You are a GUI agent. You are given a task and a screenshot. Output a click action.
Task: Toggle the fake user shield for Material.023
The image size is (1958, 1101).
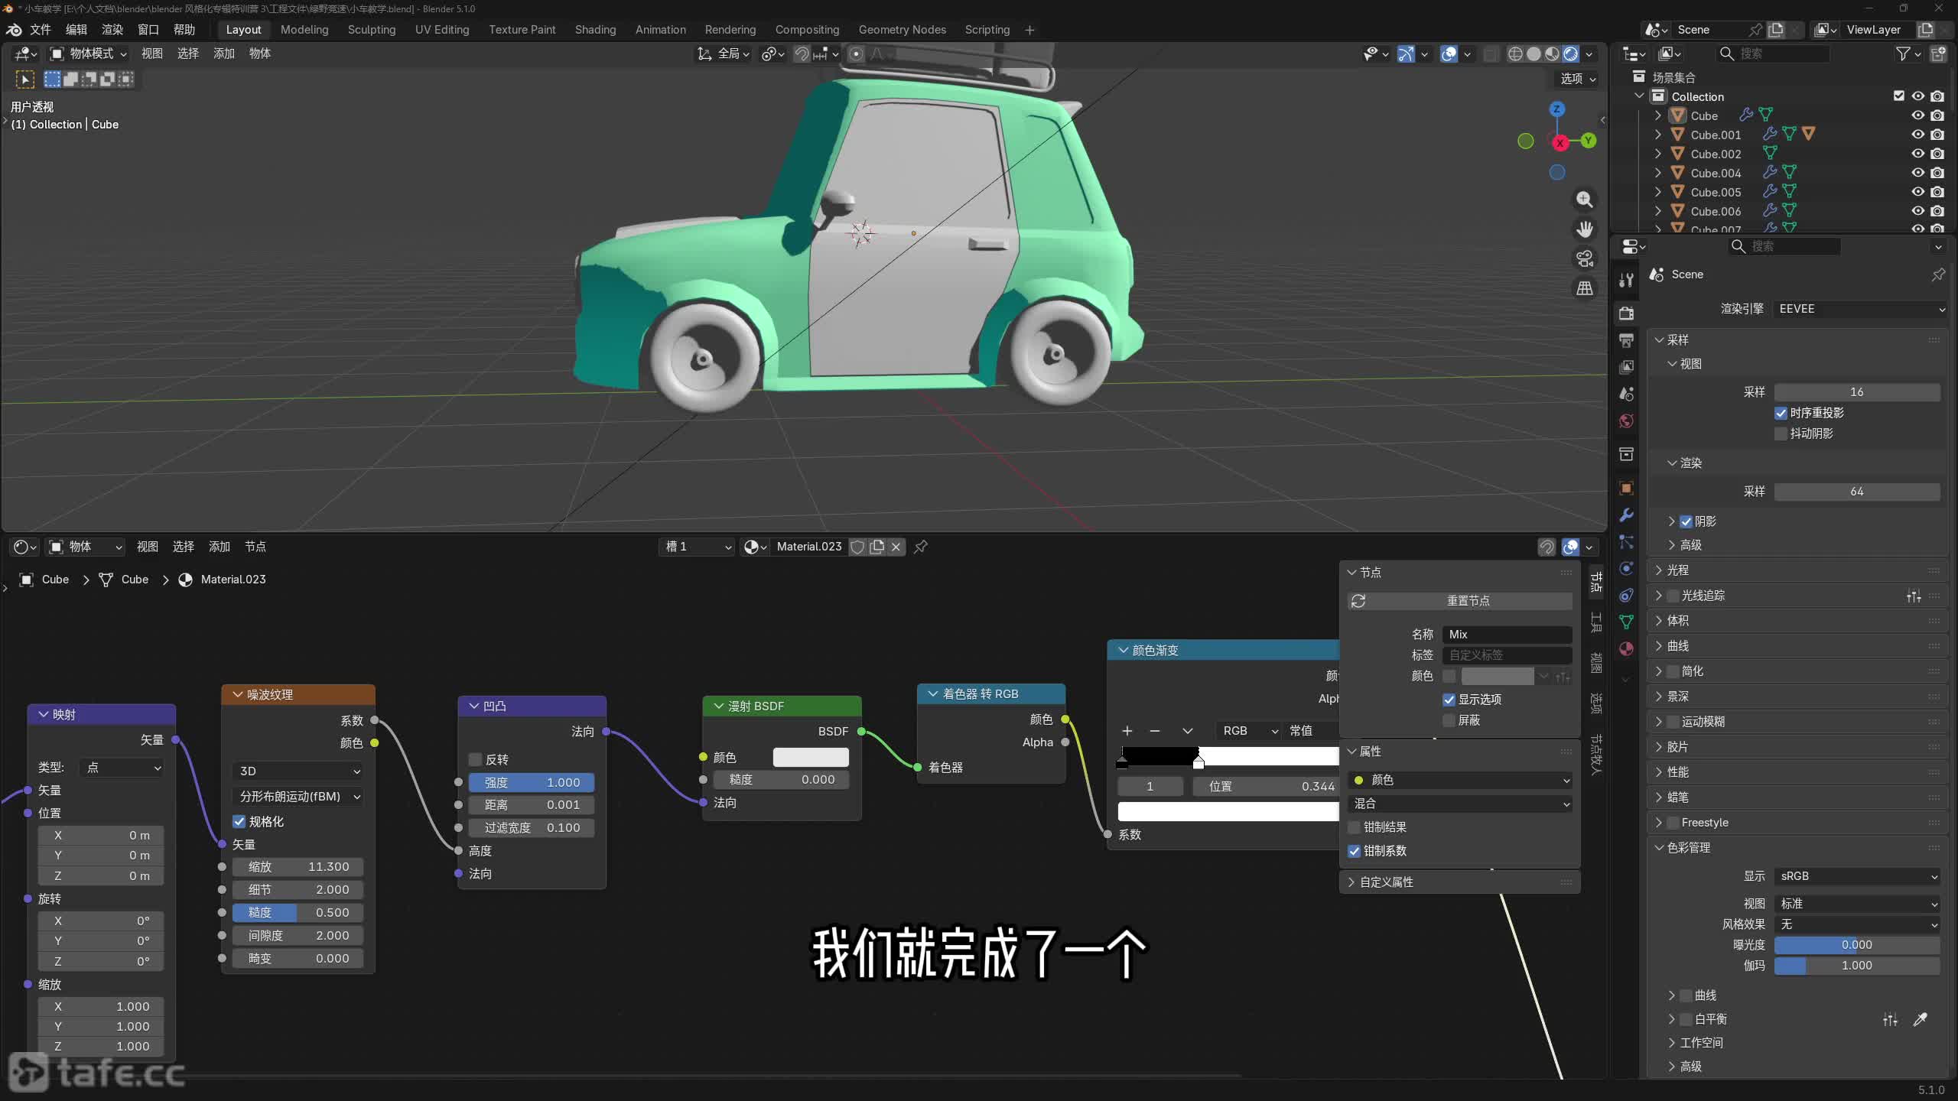[858, 547]
